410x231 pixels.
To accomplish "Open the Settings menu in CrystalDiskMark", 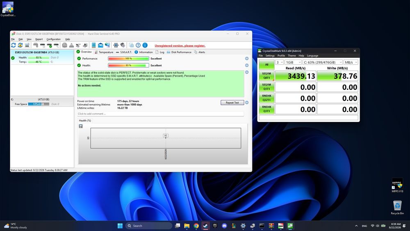I will coord(270,56).
